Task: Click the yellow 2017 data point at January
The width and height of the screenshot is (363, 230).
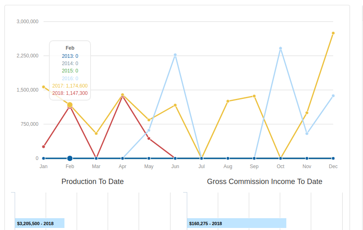Action: (44, 87)
